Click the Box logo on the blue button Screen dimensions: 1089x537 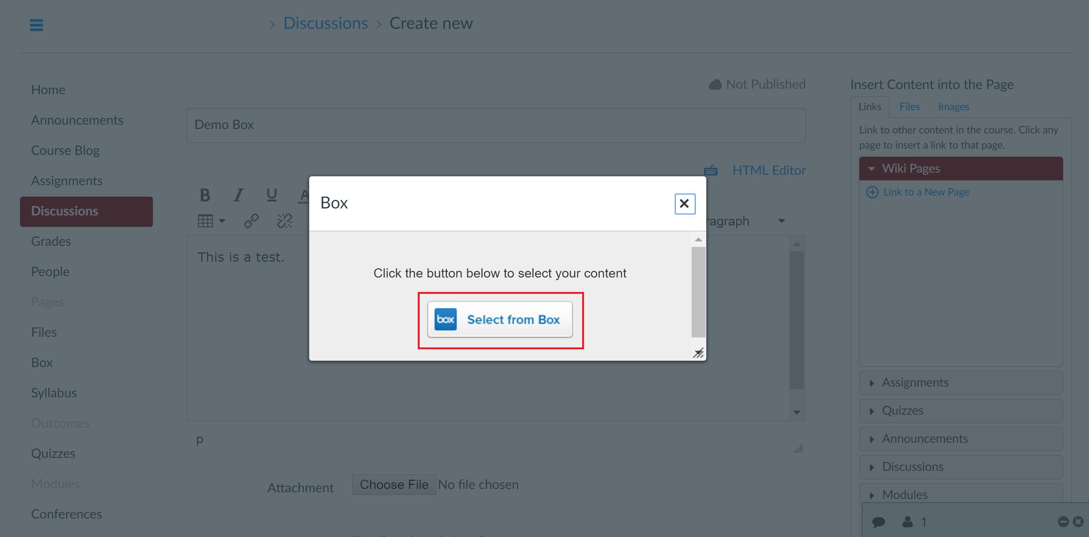(x=445, y=319)
